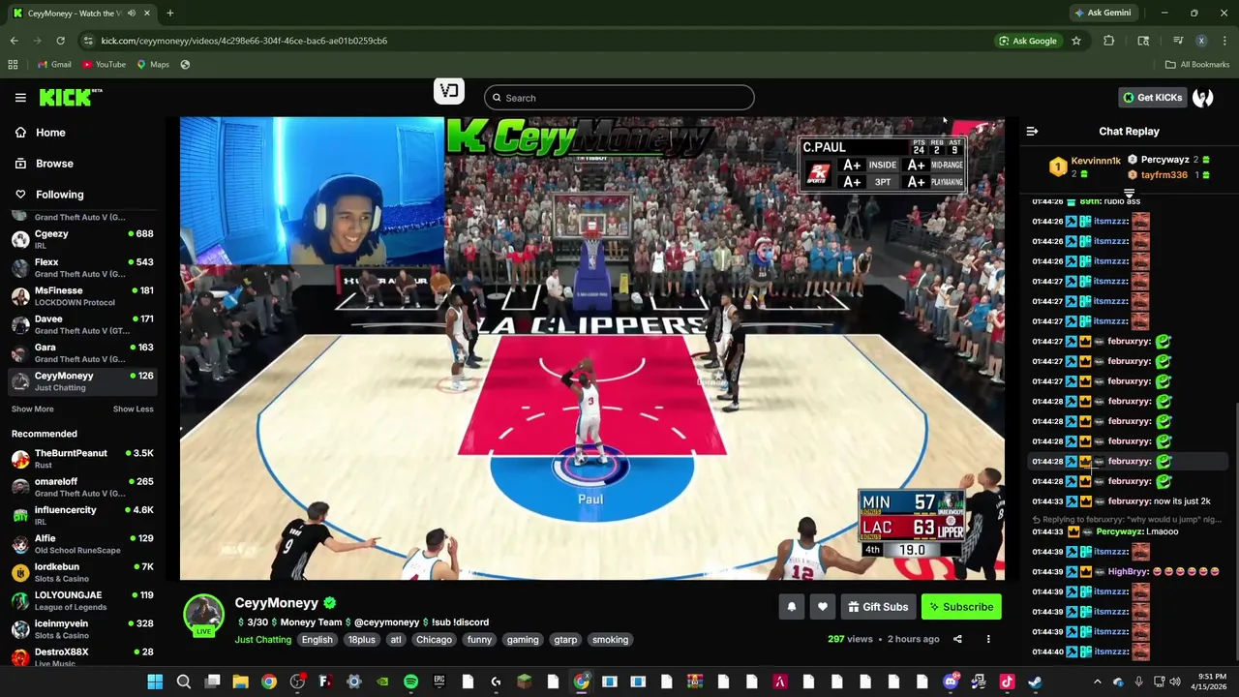Open YouTube bookmark
This screenshot has height=697, width=1239.
[104, 65]
